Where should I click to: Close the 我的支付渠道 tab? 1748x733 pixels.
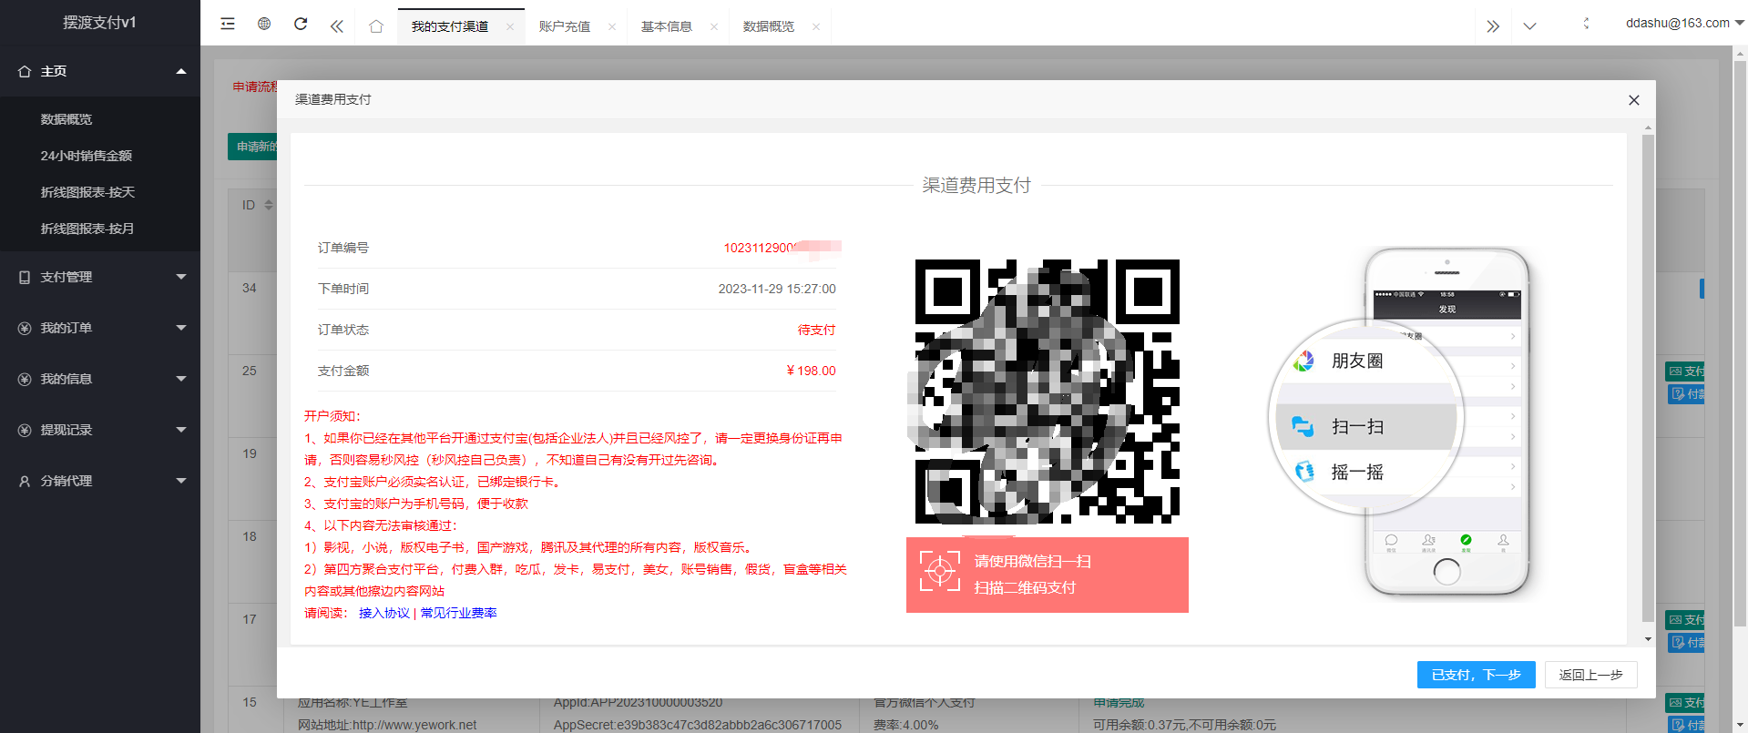[x=510, y=27]
